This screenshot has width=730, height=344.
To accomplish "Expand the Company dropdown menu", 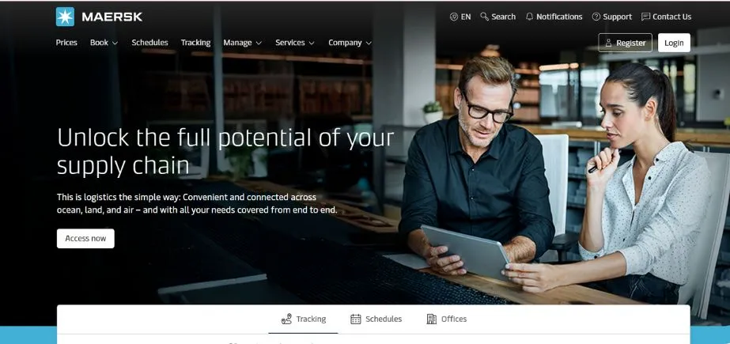I will pos(350,43).
